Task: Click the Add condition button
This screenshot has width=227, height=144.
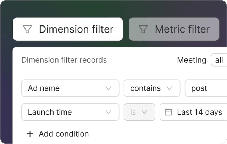Action: [58, 134]
